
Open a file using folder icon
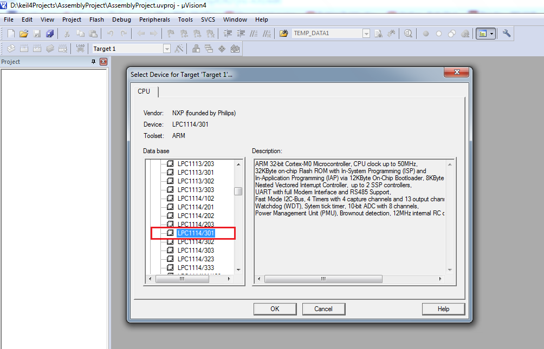coord(24,34)
